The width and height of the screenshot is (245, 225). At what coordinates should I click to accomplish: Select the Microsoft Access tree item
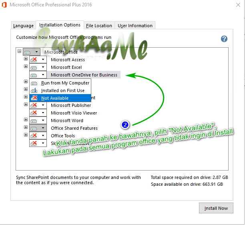pyautogui.click(x=68, y=60)
